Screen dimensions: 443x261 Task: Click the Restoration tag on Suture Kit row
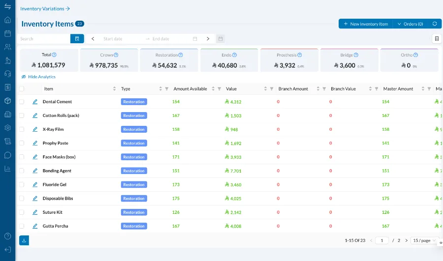pyautogui.click(x=134, y=212)
